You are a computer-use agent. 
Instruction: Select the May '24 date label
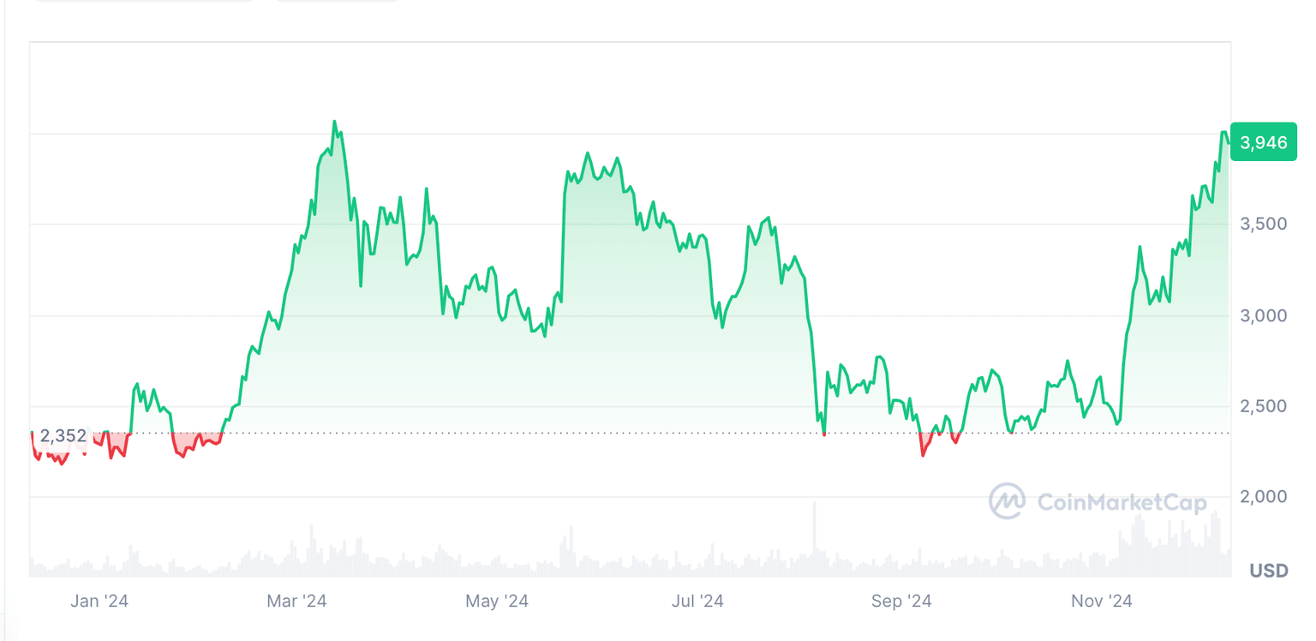[497, 602]
